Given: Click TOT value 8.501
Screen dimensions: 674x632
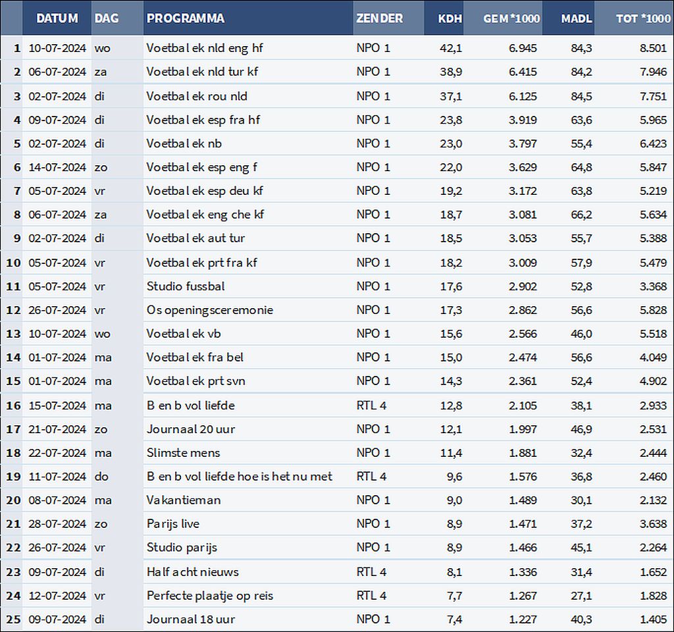Looking at the screenshot, I should pos(653,48).
